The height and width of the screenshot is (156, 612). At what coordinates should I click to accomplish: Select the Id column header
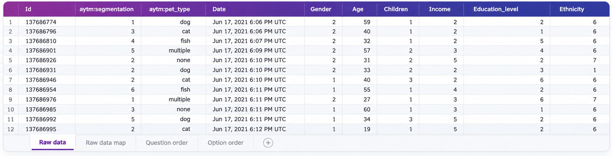28,9
